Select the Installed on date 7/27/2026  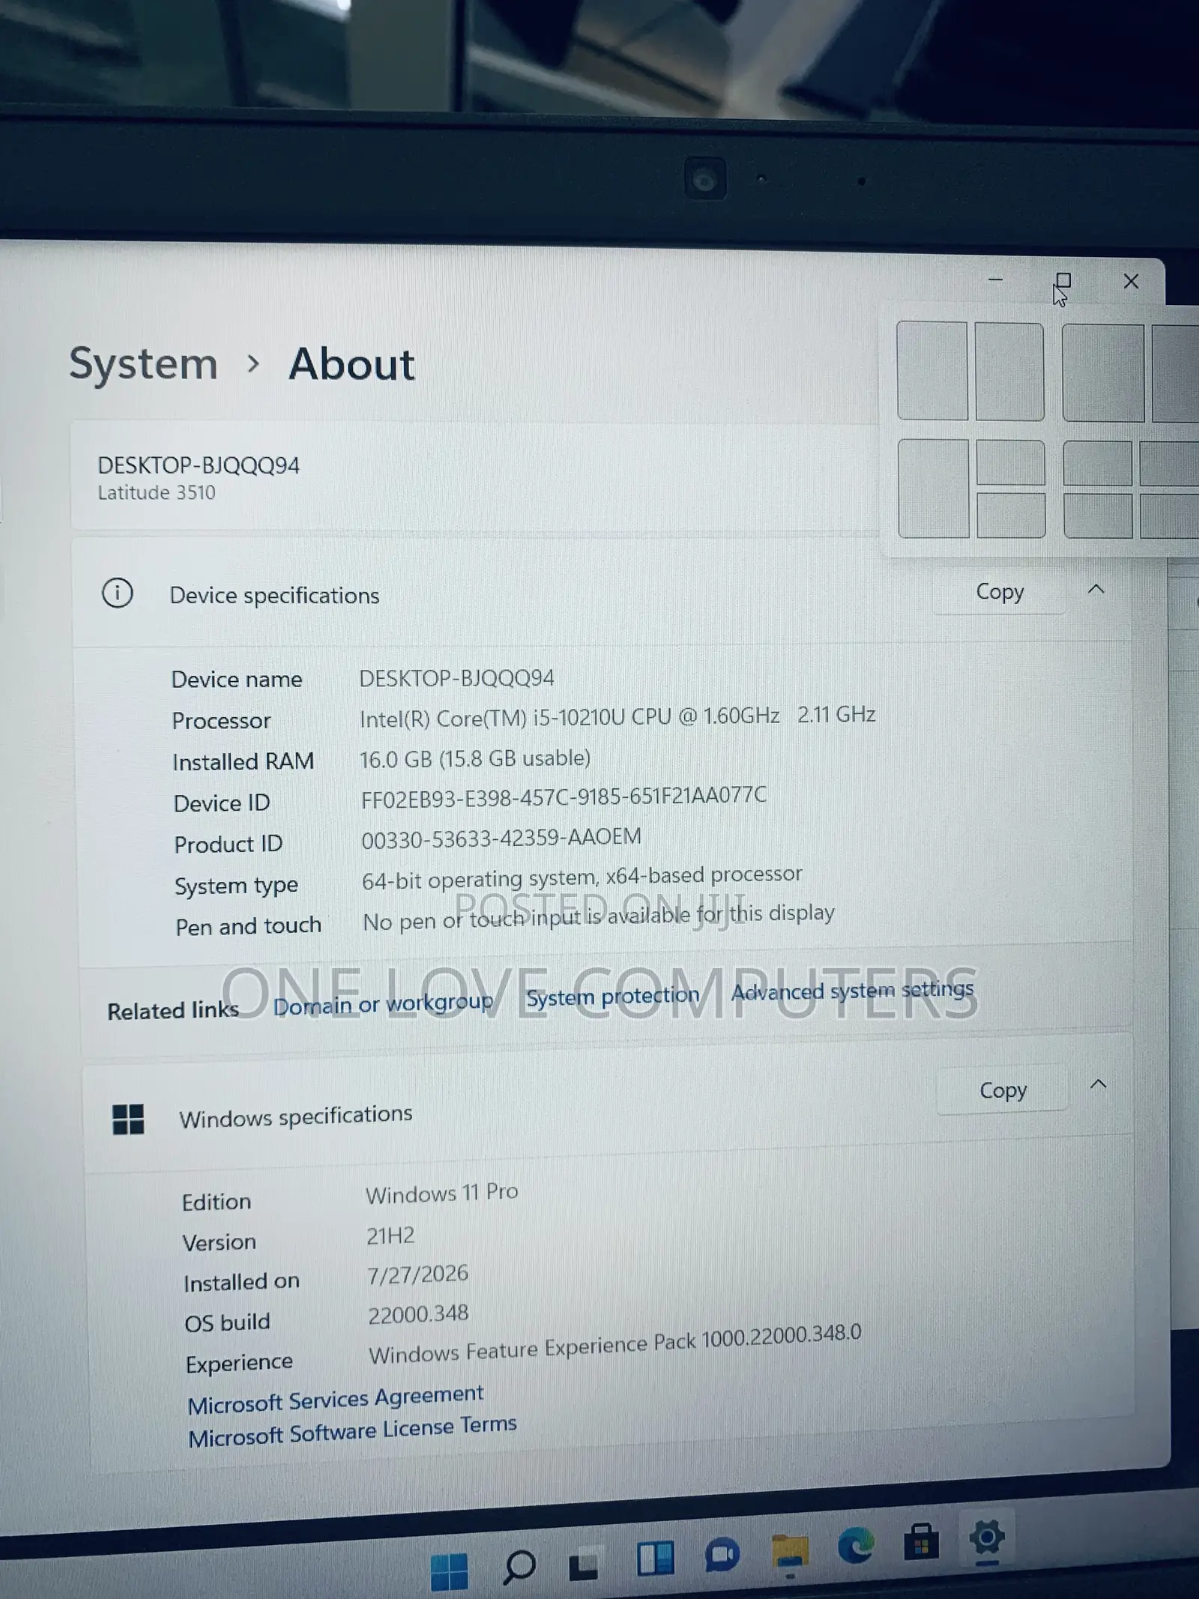point(417,1275)
